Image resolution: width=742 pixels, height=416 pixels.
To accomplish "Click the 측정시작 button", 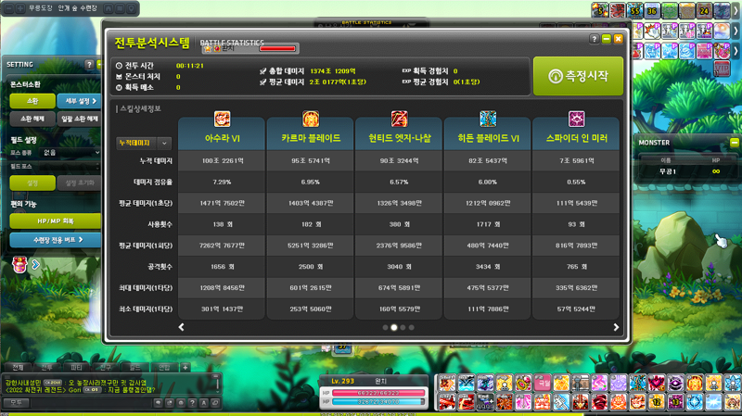I will pos(578,76).
